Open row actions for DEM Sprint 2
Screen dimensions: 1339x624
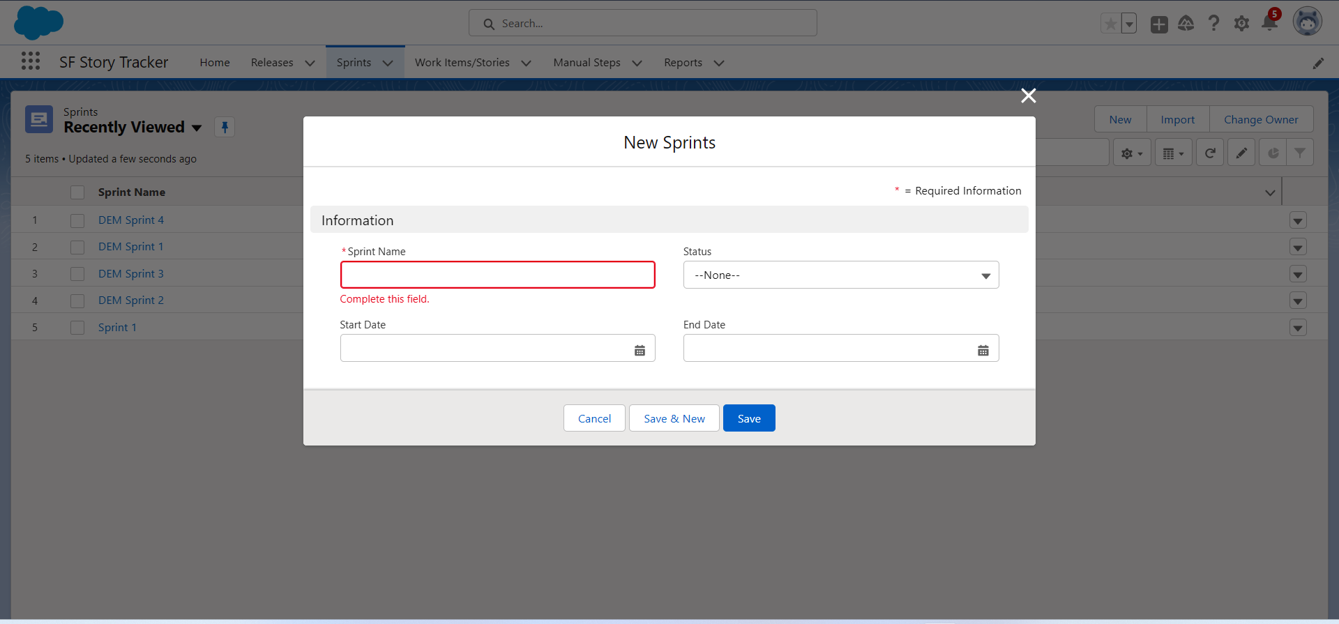click(x=1298, y=301)
